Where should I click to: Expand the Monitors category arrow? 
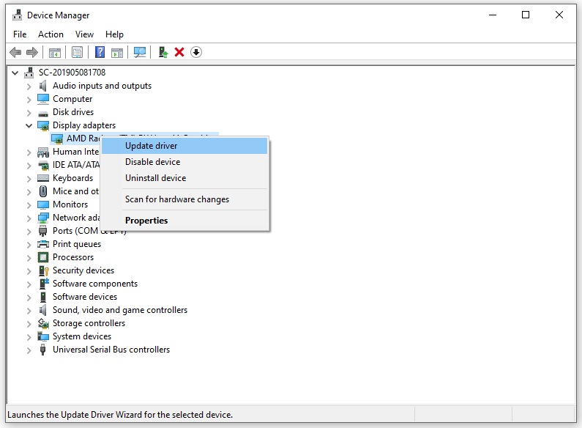point(29,205)
